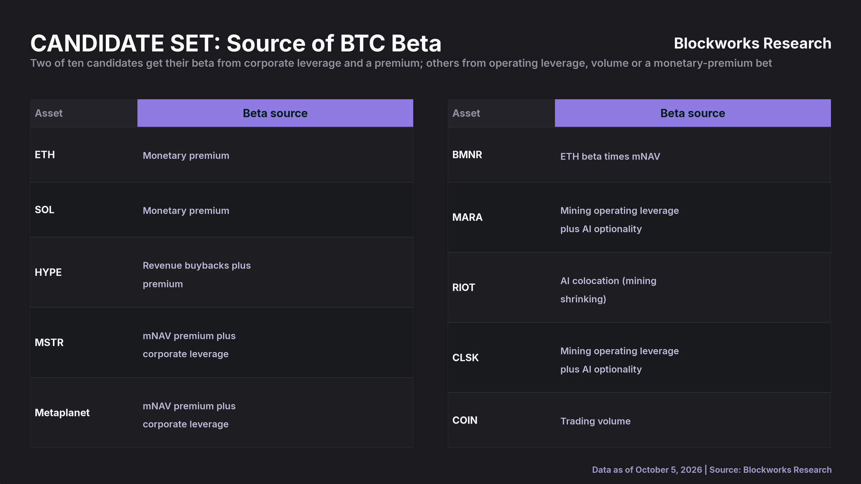This screenshot has width=861, height=484.
Task: Click the title CANDIDATE SET: Source of BTC Beta
Action: point(236,43)
